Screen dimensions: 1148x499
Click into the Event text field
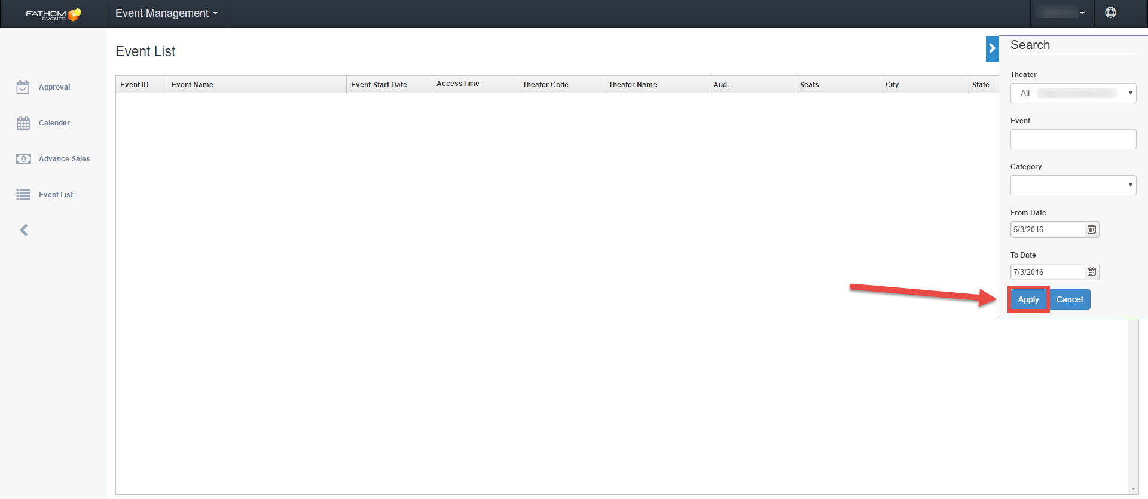click(1073, 139)
